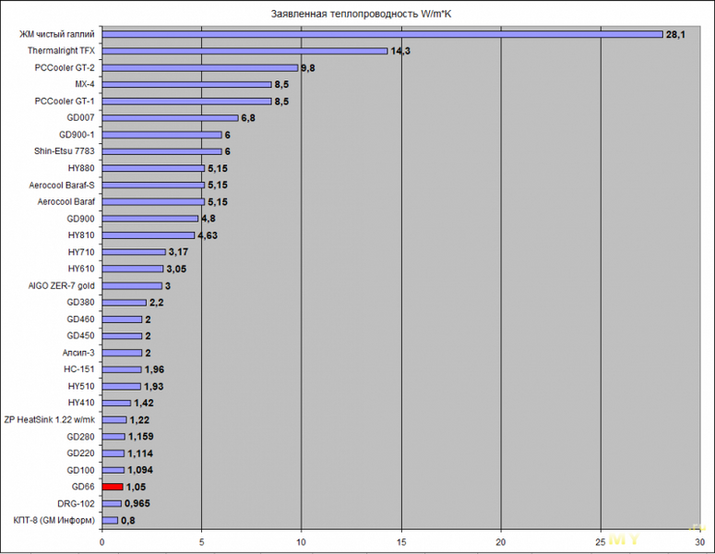Select the MX-4 bar

[187, 84]
